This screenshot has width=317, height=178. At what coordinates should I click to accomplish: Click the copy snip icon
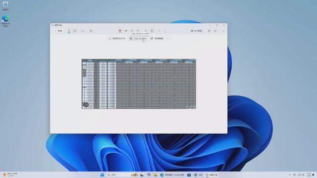(215, 31)
